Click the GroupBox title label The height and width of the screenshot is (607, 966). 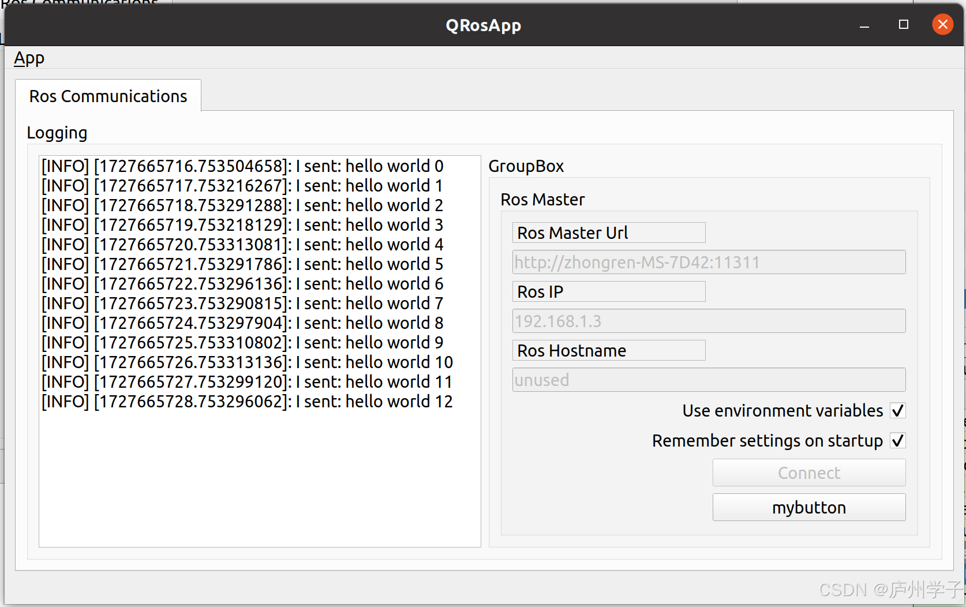526,166
